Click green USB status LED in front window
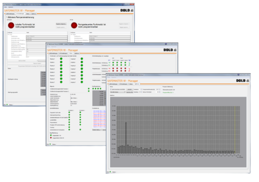Image resolution: width=259 pixels, height=182 pixels. tap(110, 172)
